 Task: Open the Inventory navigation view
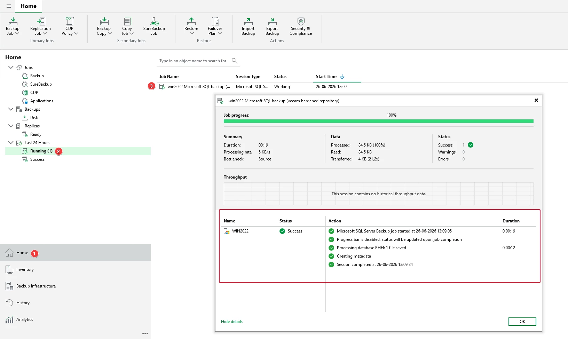coord(76,269)
